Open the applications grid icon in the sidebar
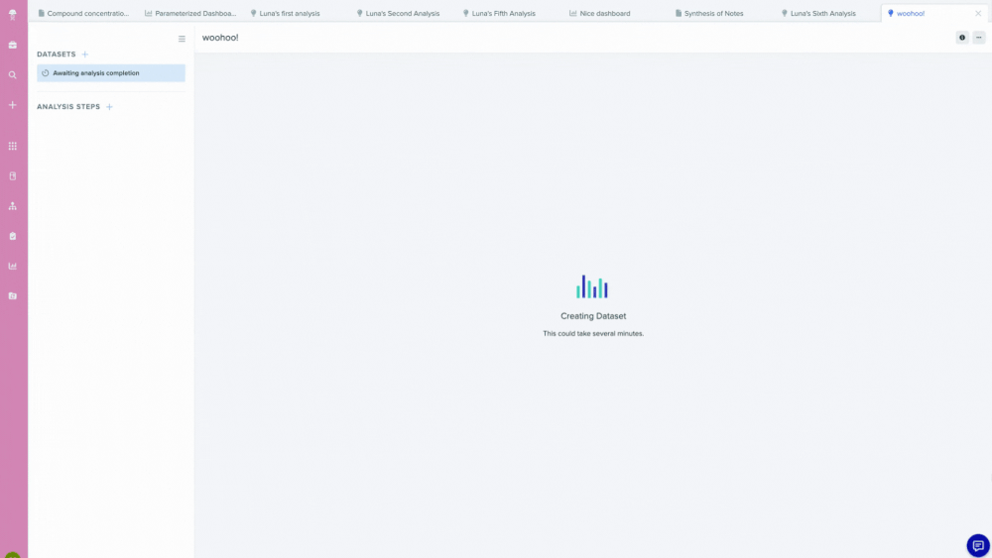This screenshot has width=992, height=558. pyautogui.click(x=13, y=146)
